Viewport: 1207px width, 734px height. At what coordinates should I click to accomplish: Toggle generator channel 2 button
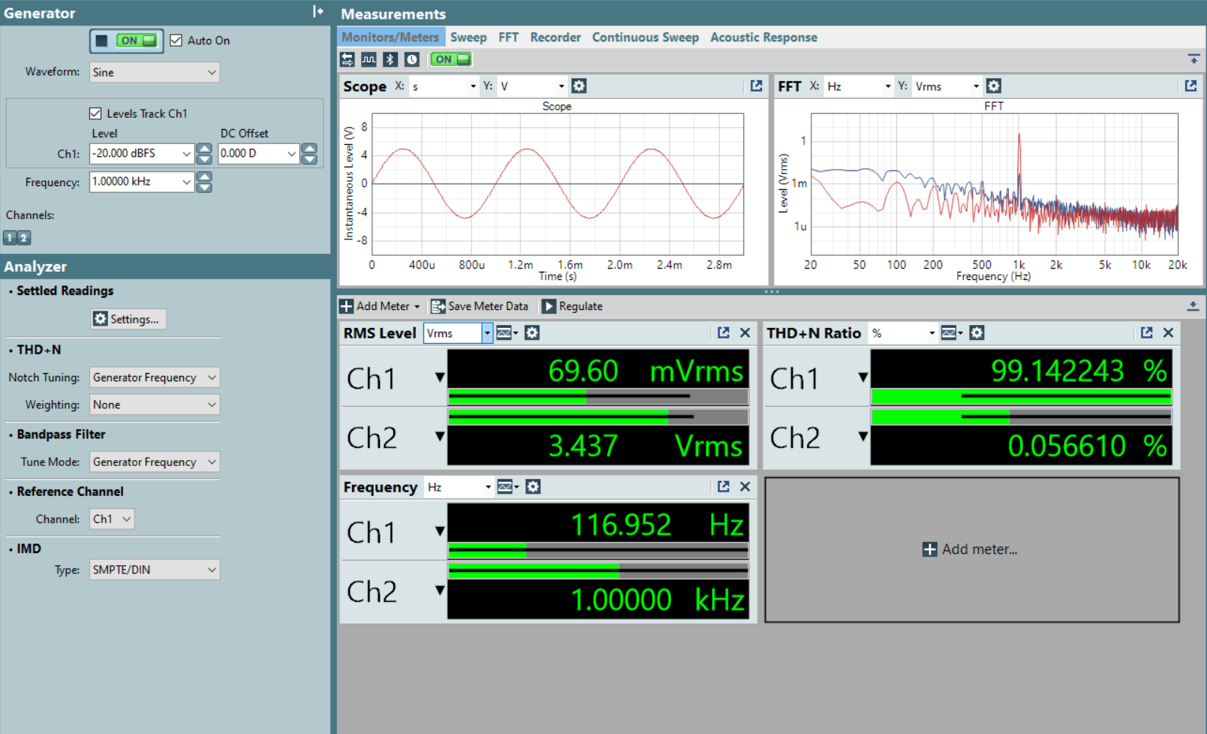(24, 238)
